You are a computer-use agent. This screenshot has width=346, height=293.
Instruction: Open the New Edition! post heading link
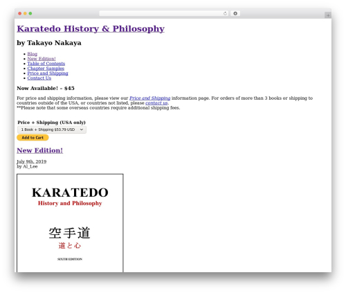39,150
